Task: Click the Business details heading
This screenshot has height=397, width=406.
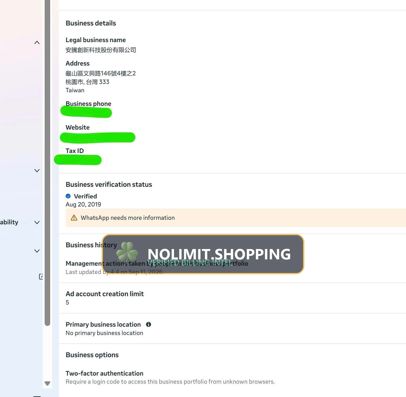Action: click(91, 23)
